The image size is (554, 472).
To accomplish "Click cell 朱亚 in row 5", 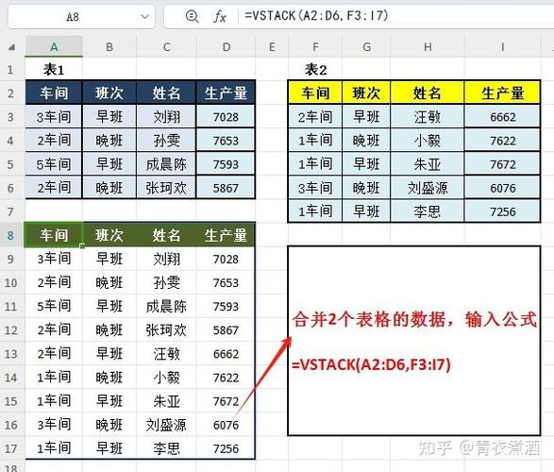I will (x=428, y=164).
